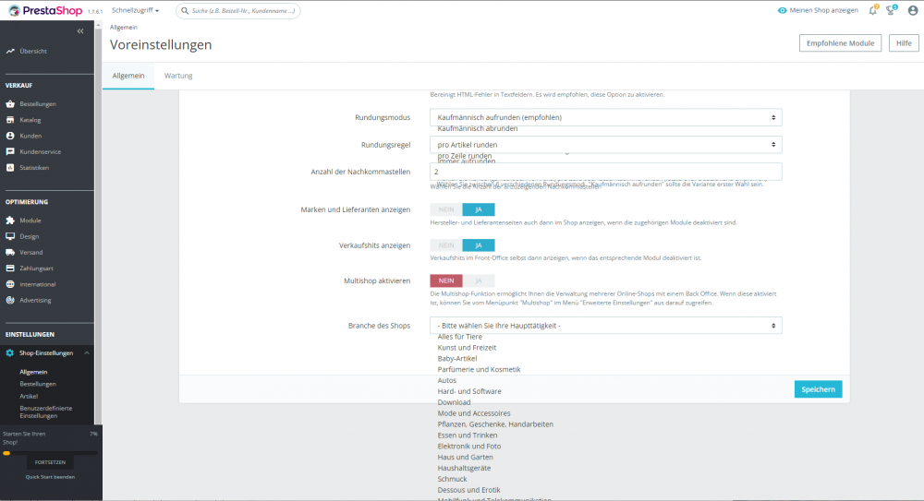This screenshot has height=501, width=924.
Task: Open Bestellungen submenu under Shop-Einstellungen
Action: tap(38, 384)
